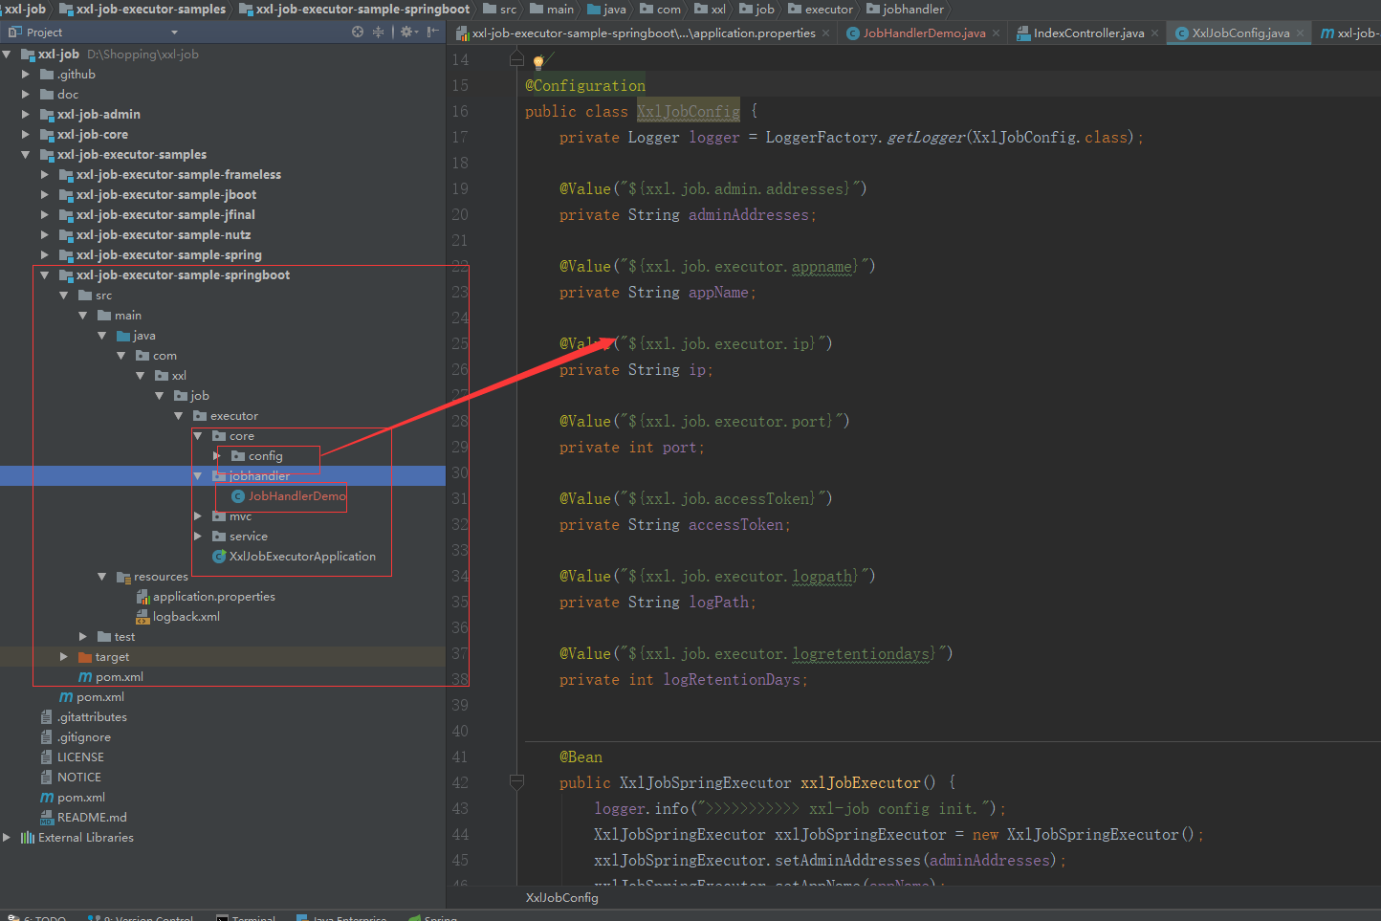Click the NOTICE file icon
This screenshot has width=1381, height=921.
[x=47, y=778]
